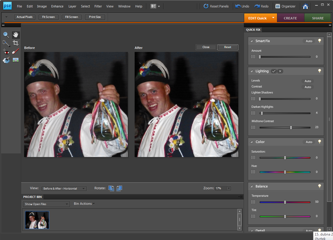Click the Temperature slider handle
The height and width of the screenshot is (240, 333).
click(x=285, y=202)
